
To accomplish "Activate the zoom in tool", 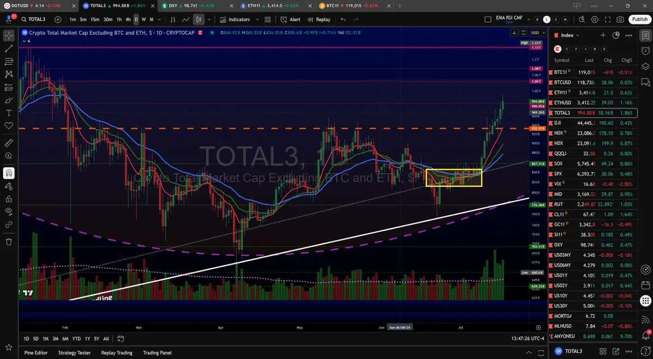I will (x=9, y=156).
